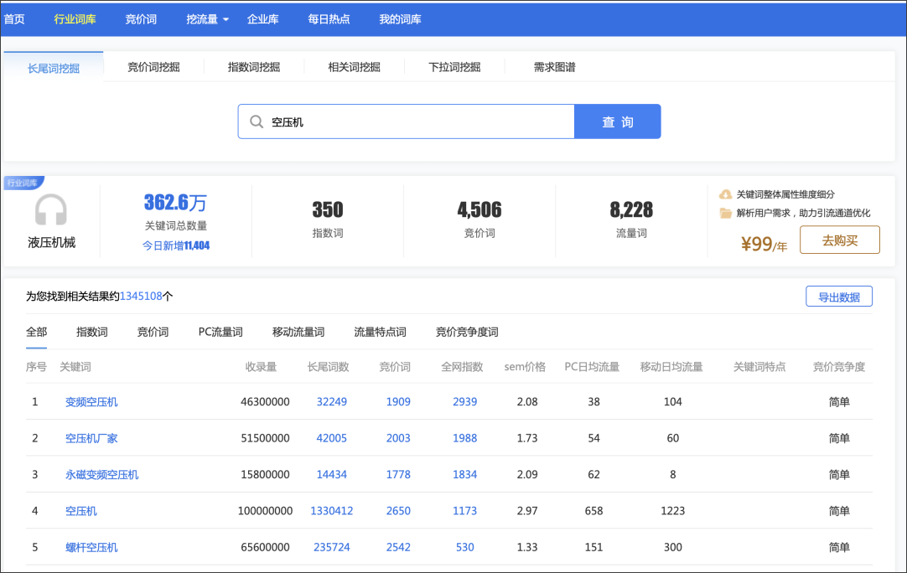The image size is (907, 573).
Task: Open keyword link 螺杆空压机
Action: [91, 548]
